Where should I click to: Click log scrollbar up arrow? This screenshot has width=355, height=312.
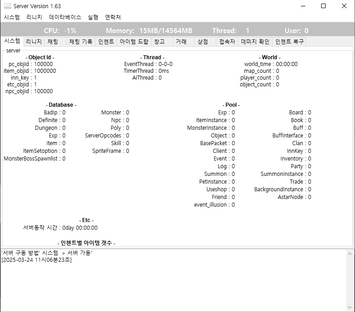(x=350, y=254)
